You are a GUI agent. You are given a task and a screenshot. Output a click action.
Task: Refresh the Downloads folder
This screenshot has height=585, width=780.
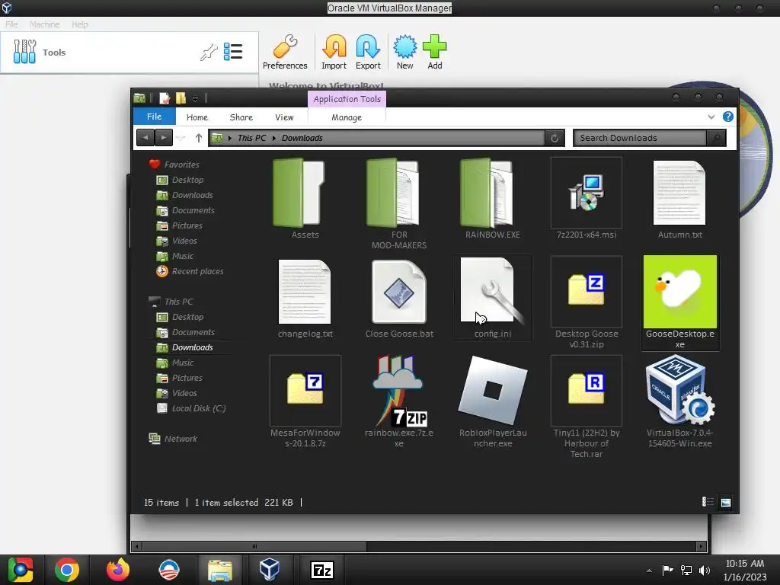point(555,138)
